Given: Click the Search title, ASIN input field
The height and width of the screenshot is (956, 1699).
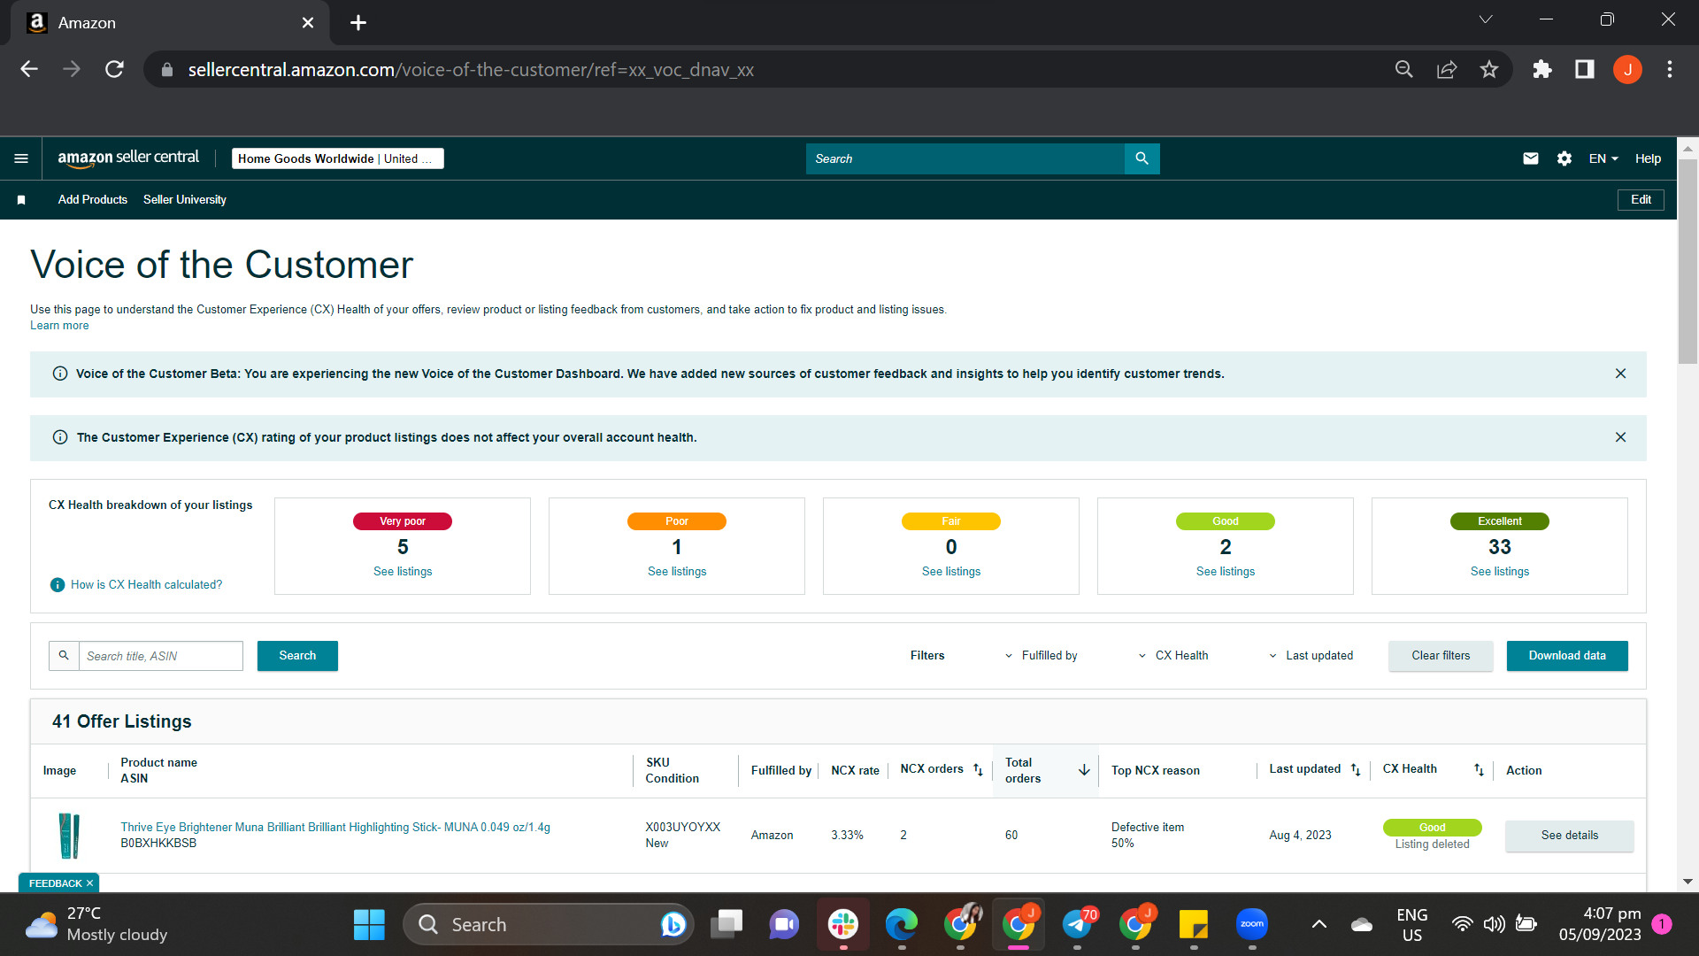Looking at the screenshot, I should pyautogui.click(x=161, y=656).
